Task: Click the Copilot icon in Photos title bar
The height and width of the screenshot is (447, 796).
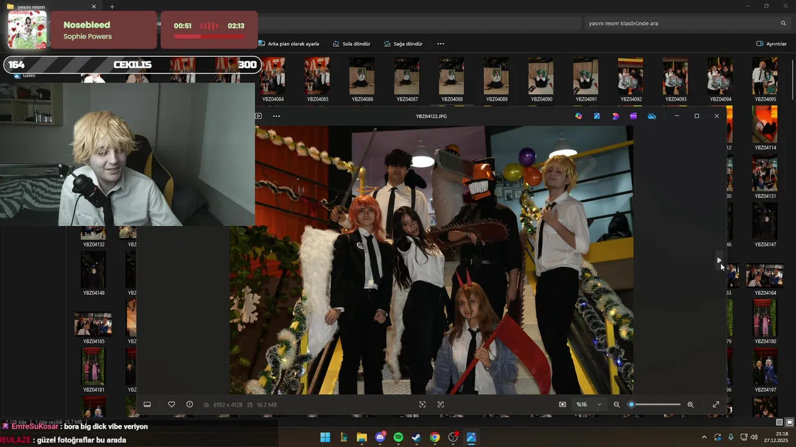Action: click(x=579, y=116)
